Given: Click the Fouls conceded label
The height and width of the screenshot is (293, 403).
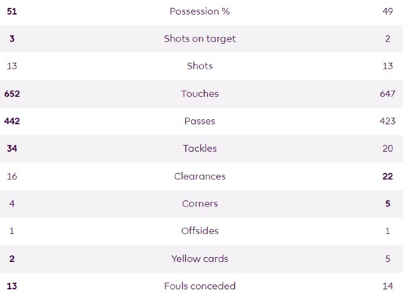Looking at the screenshot, I should tap(200, 286).
